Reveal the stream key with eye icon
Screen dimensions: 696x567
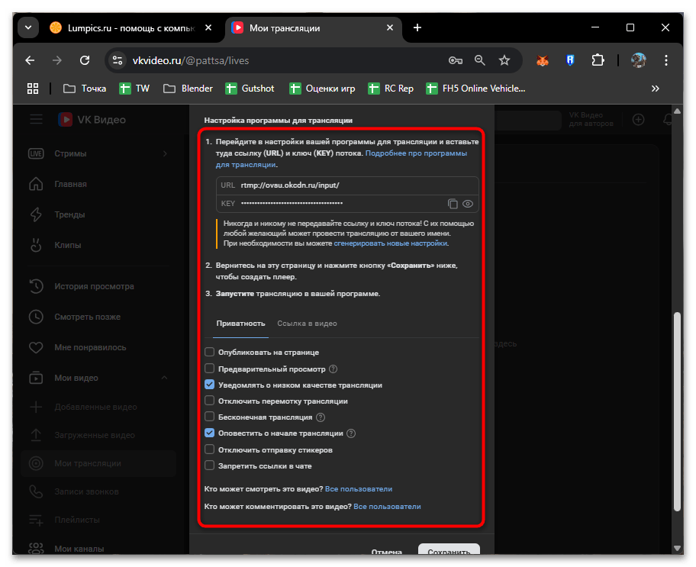pos(468,204)
